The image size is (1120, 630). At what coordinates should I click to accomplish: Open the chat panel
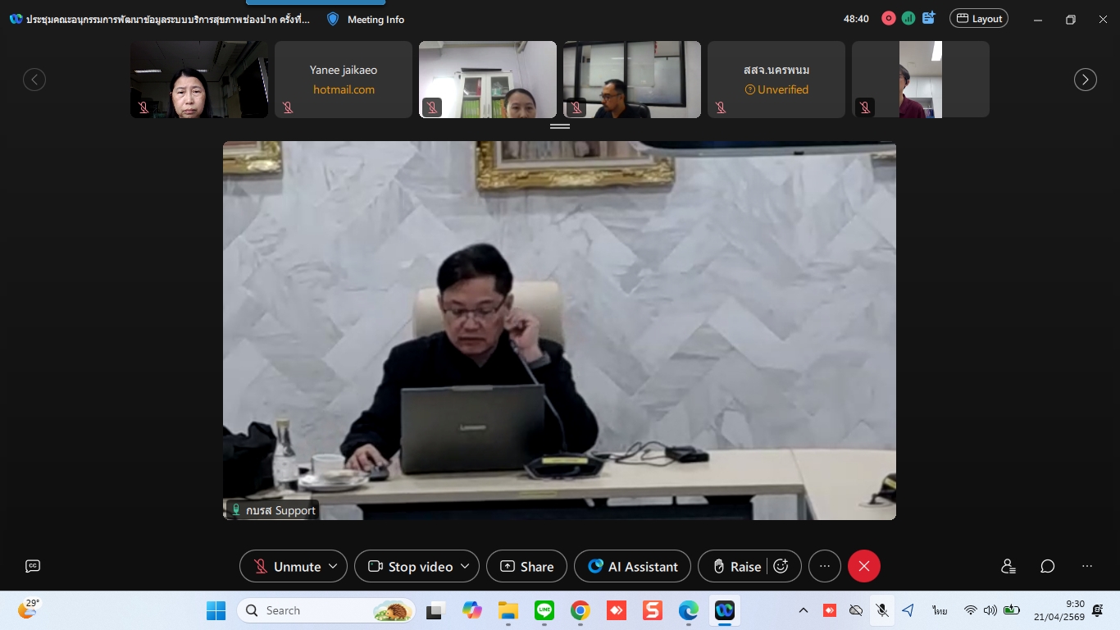tap(1048, 566)
